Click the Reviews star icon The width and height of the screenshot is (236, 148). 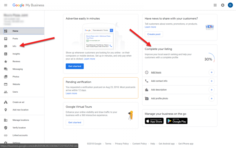(6, 62)
